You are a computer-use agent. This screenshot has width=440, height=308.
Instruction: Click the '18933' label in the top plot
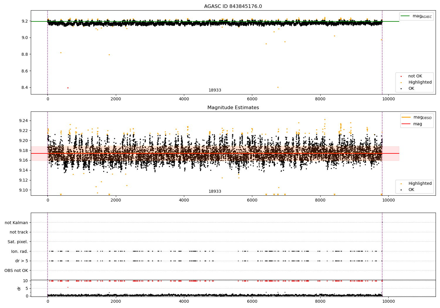click(215, 90)
